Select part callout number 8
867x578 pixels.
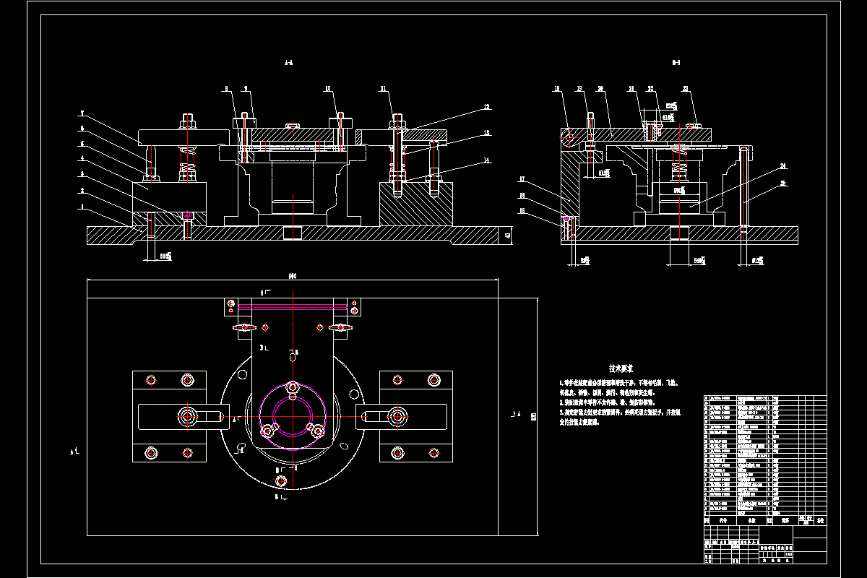pos(226,90)
